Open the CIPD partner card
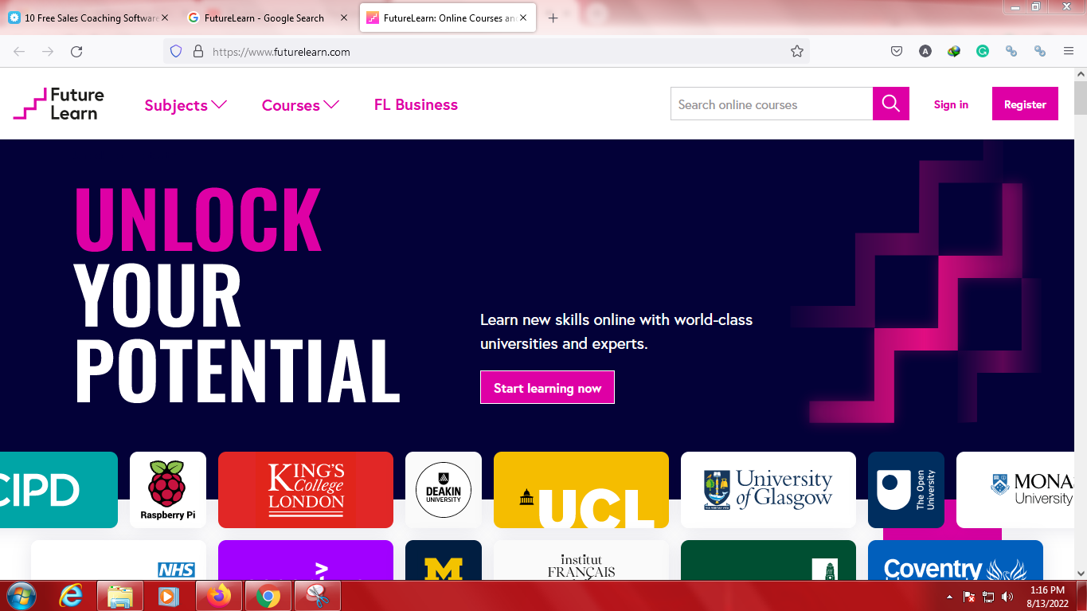1087x611 pixels. click(x=59, y=490)
